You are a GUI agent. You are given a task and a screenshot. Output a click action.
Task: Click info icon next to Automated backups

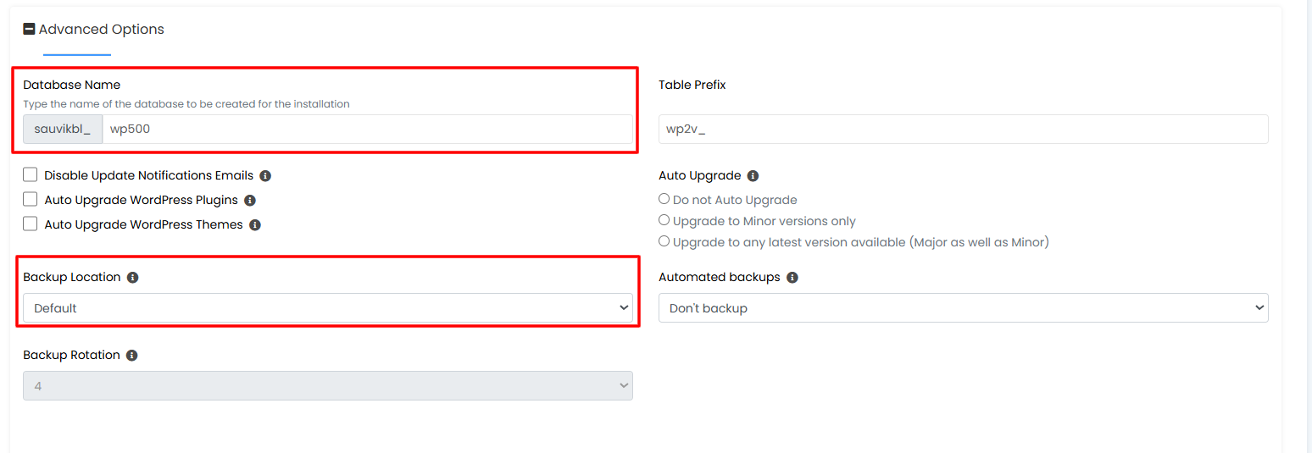tap(792, 278)
